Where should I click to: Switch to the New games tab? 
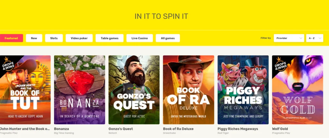pos(34,38)
